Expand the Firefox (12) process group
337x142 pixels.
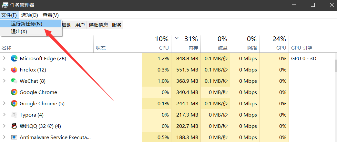(x=4, y=70)
